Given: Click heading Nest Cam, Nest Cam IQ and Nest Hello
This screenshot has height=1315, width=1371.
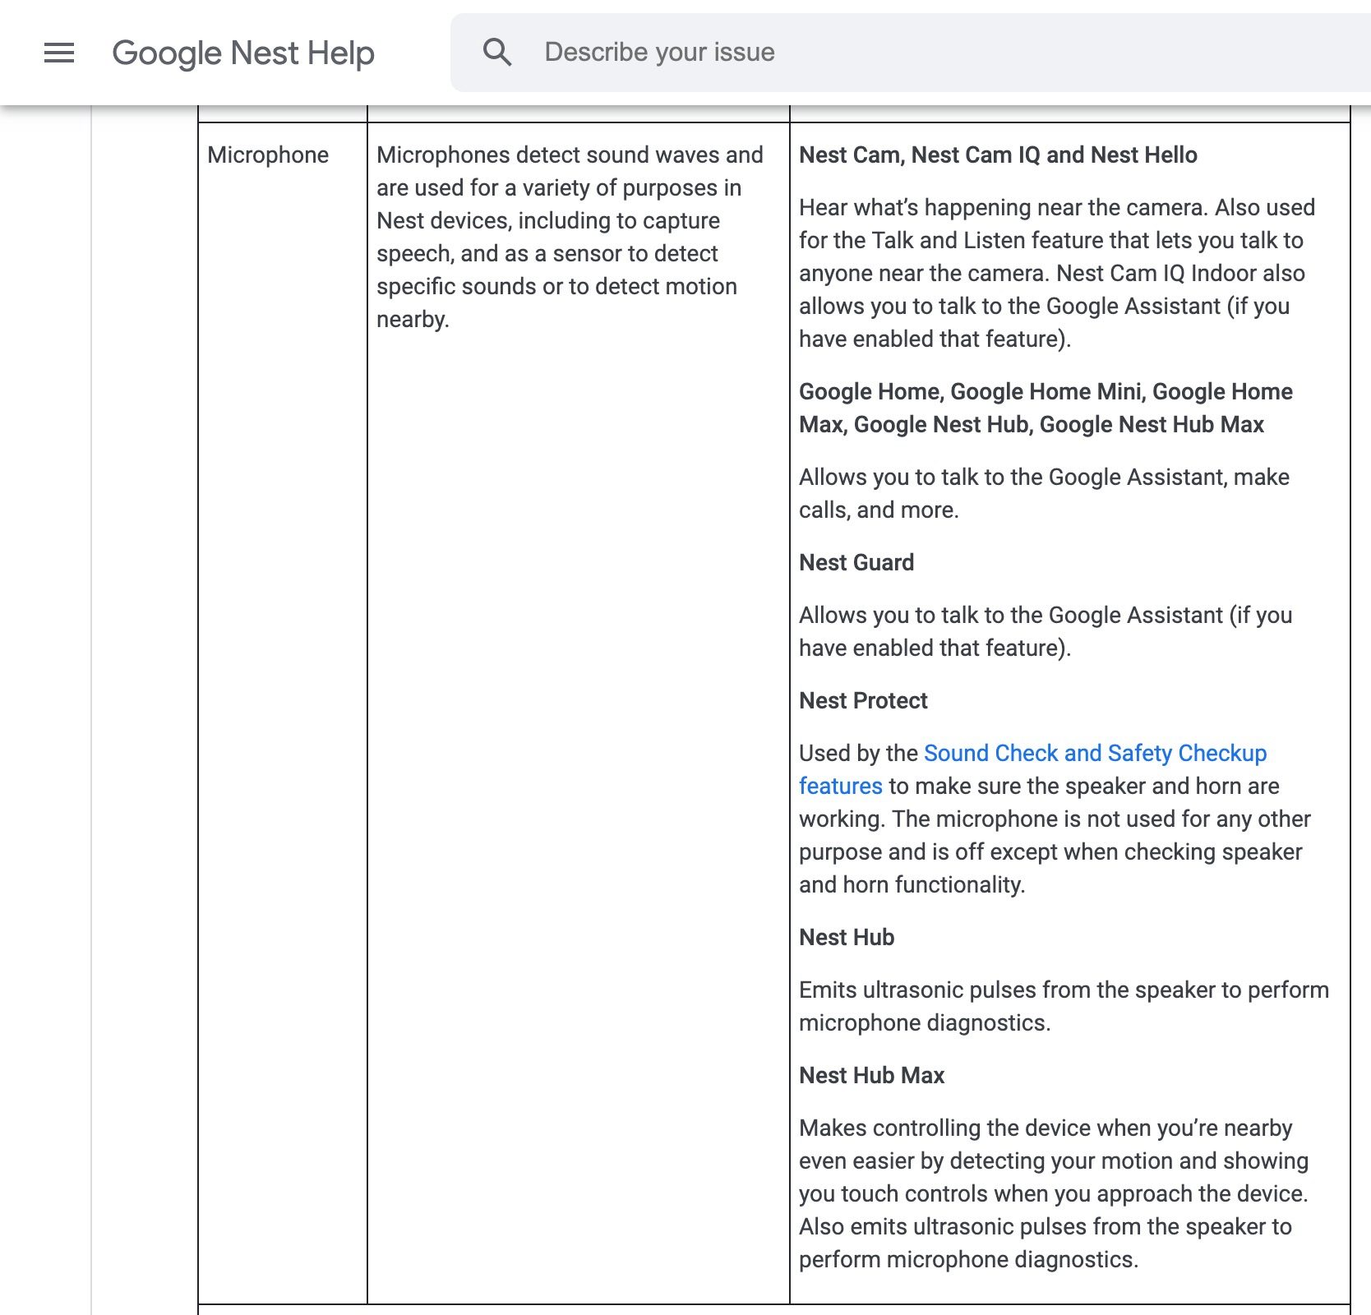Looking at the screenshot, I should click(998, 155).
